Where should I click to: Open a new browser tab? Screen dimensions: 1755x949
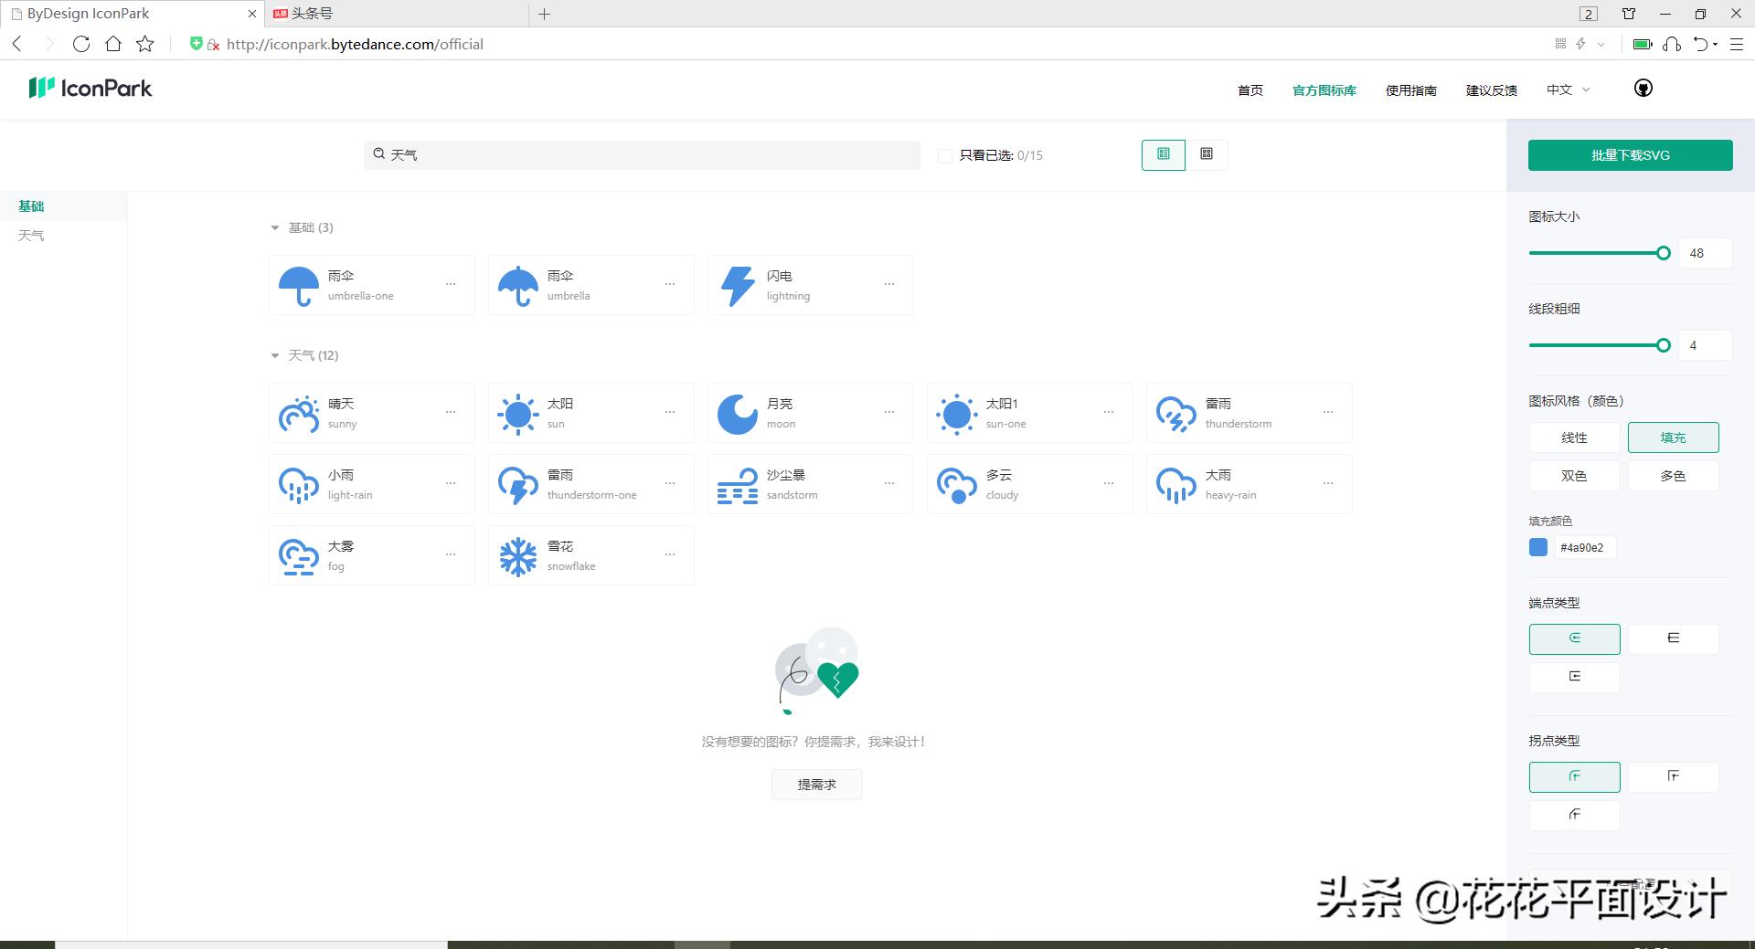tap(544, 14)
